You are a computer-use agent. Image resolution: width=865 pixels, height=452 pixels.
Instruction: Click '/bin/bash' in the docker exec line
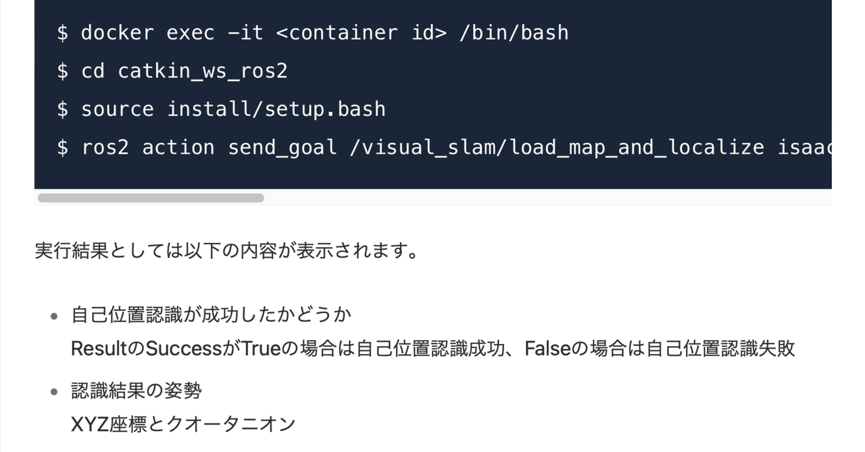click(x=514, y=32)
